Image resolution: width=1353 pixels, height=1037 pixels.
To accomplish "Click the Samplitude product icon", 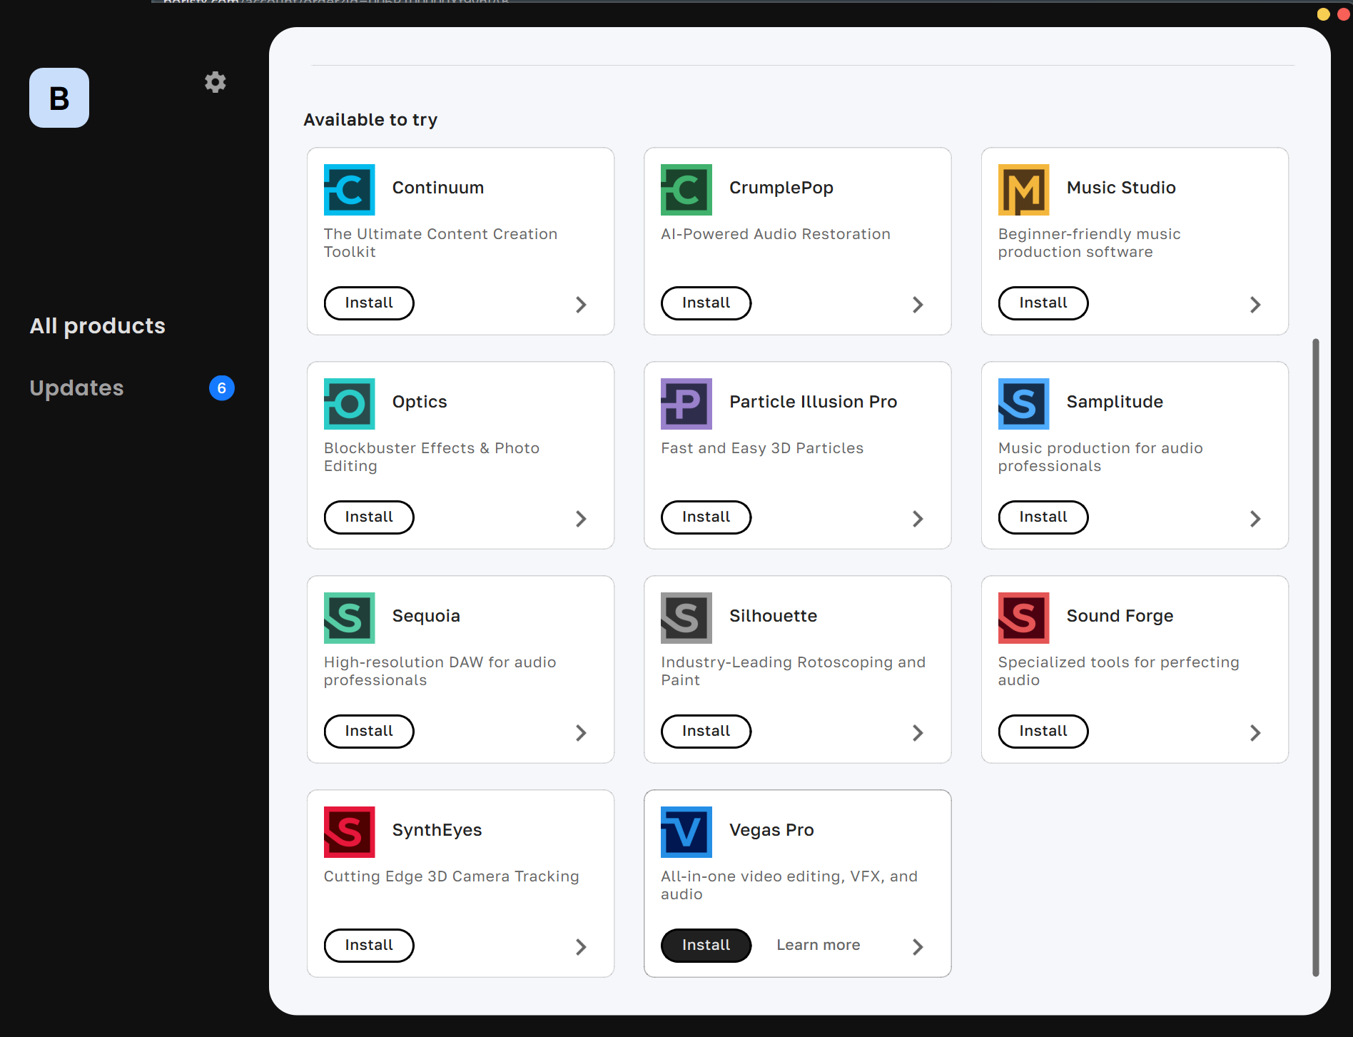I will (1023, 404).
